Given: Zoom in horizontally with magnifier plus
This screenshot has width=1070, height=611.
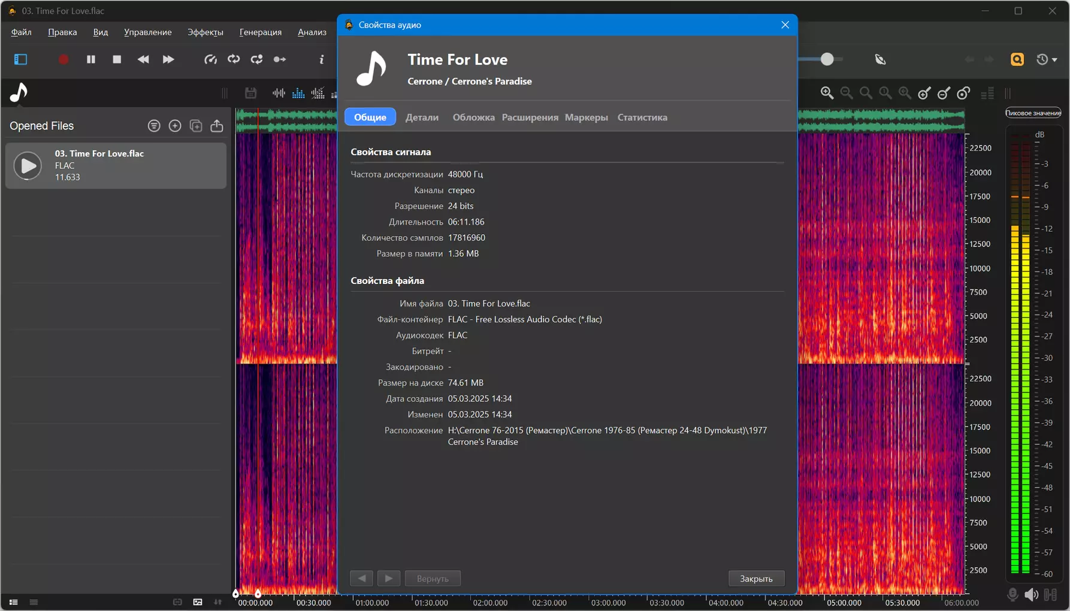Looking at the screenshot, I should point(827,93).
